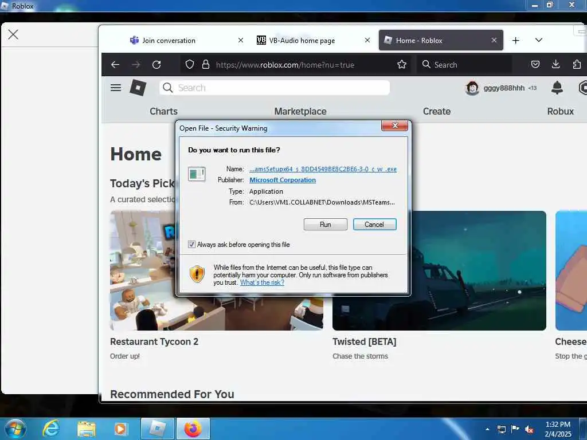Open the tracking protection shield icon
Screen dimensions: 587x440
190,65
